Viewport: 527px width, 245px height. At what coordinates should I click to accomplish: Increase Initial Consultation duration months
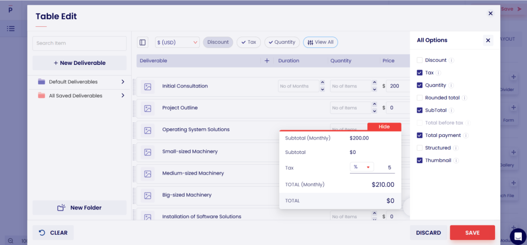322,83
